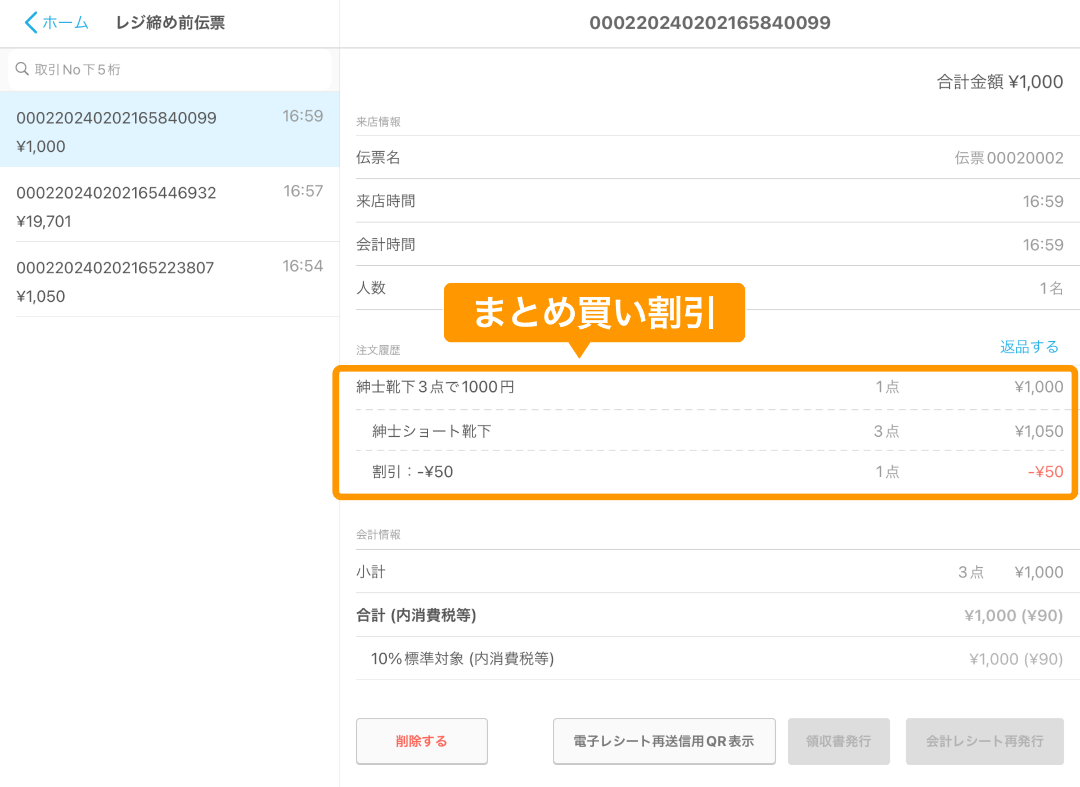
Task: Open the ¥1,050 slip from 16:54
Action: [x=169, y=281]
